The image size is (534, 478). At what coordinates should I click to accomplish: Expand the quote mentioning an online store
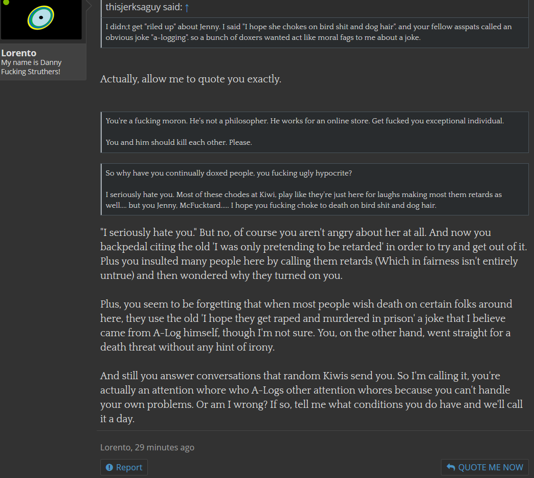[315, 132]
